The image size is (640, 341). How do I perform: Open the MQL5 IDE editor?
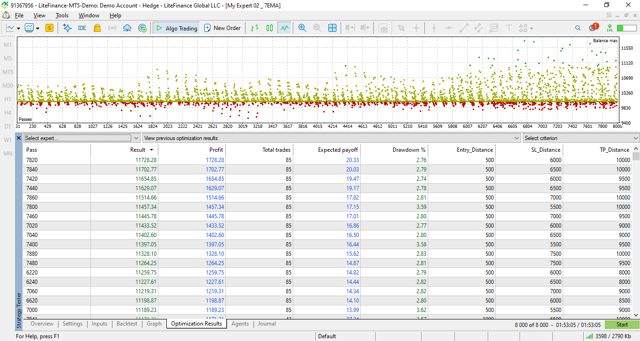click(x=82, y=28)
